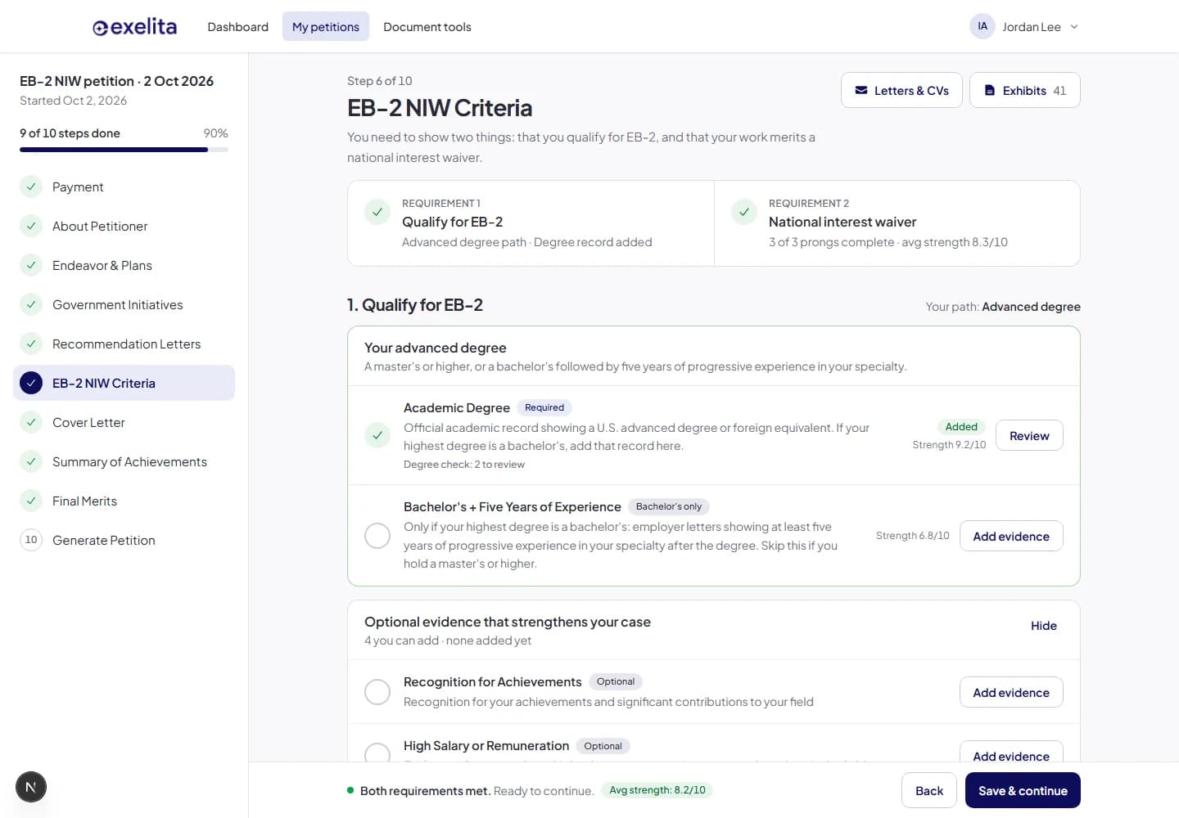
Task: Click the Required tag on Academic Degree
Action: 544,407
